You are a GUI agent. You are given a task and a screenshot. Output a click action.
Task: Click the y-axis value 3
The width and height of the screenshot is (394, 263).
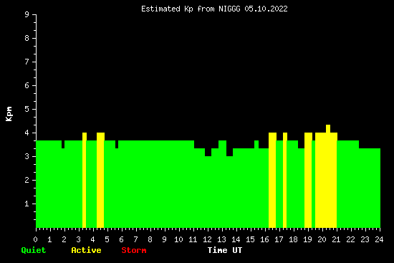[x=27, y=156]
